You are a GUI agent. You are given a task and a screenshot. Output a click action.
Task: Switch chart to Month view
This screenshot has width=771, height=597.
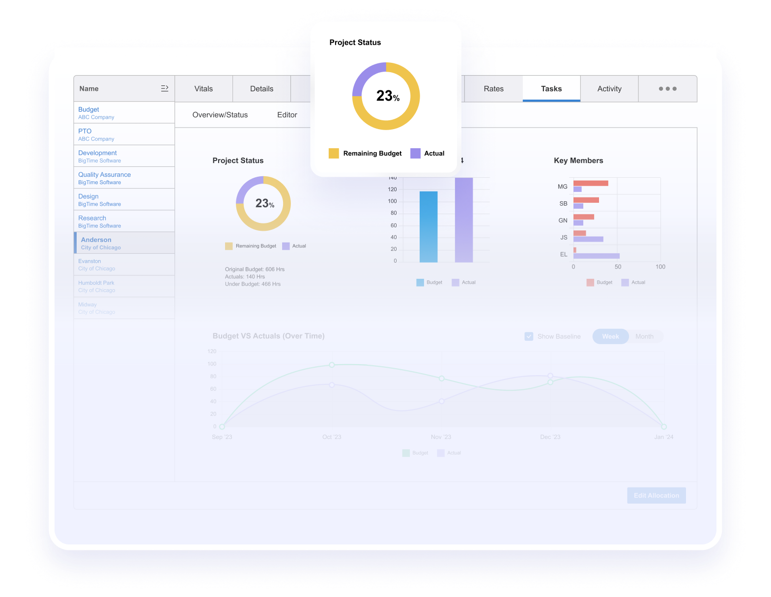click(644, 336)
